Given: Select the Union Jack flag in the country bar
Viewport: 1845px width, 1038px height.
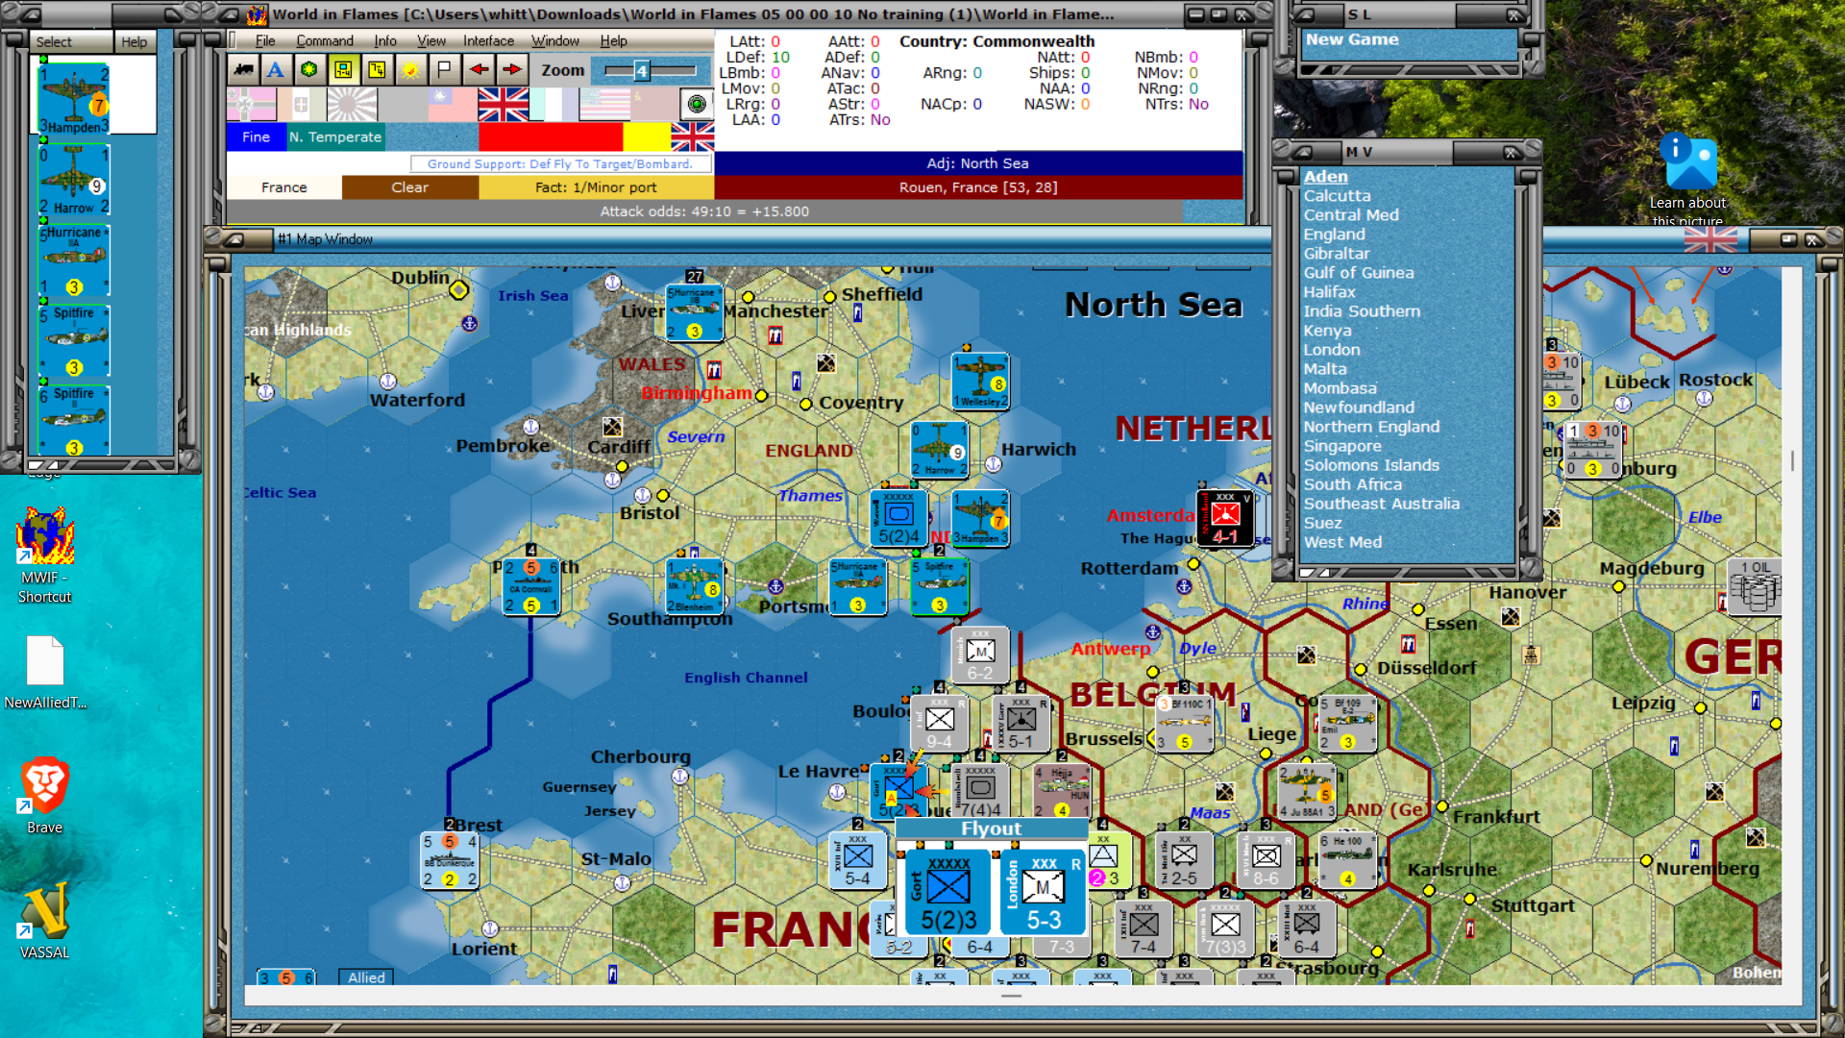Looking at the screenshot, I should click(x=504, y=104).
